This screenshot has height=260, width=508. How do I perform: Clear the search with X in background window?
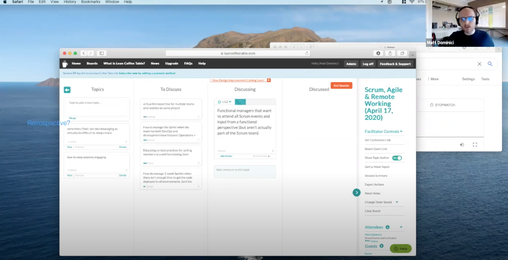[x=479, y=64]
